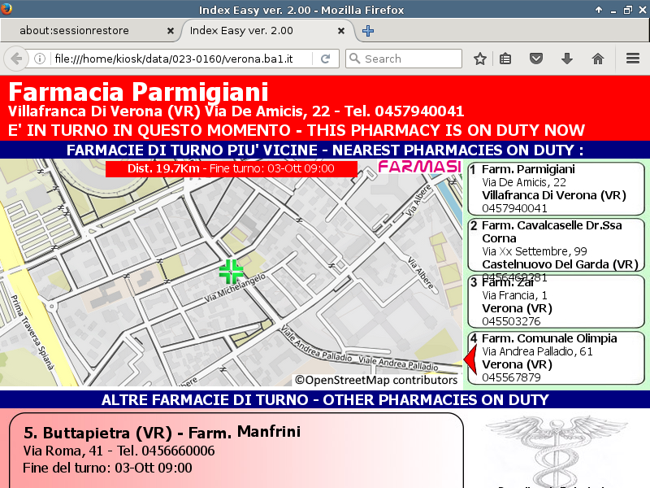This screenshot has height=488, width=650.
Task: Open a new tab with plus button
Action: coord(368,31)
